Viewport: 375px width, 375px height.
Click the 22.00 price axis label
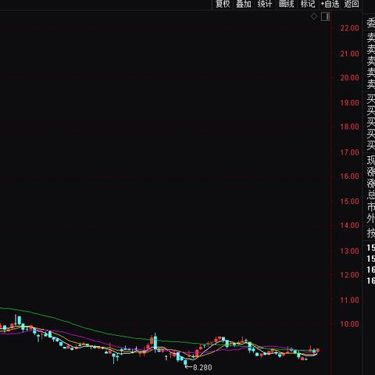pos(349,28)
